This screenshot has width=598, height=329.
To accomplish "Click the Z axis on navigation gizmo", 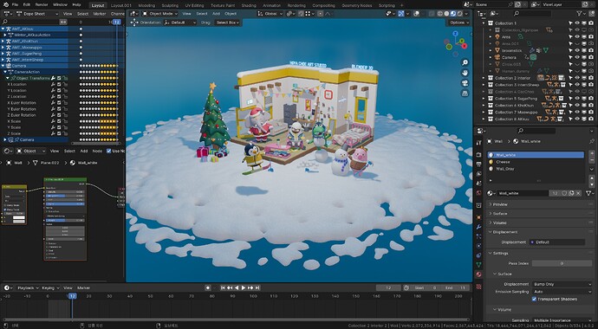I will [455, 34].
